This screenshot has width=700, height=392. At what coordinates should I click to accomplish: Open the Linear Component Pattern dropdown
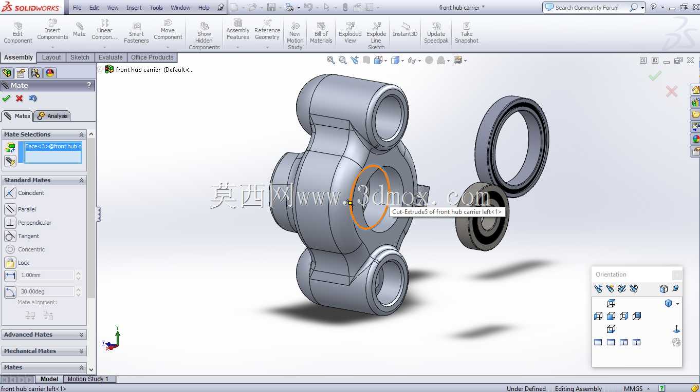coord(104,47)
